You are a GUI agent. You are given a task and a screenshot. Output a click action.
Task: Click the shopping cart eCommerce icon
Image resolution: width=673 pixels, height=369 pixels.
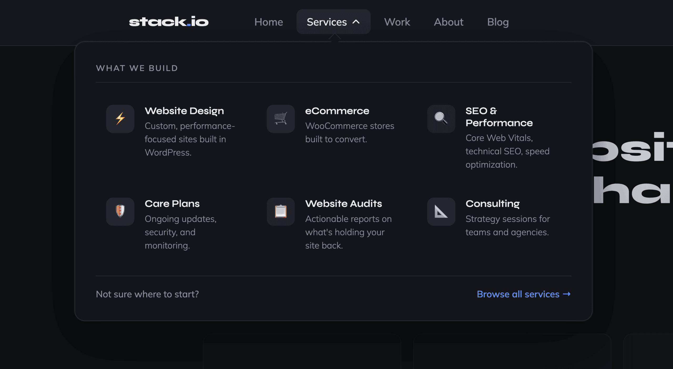(x=281, y=119)
